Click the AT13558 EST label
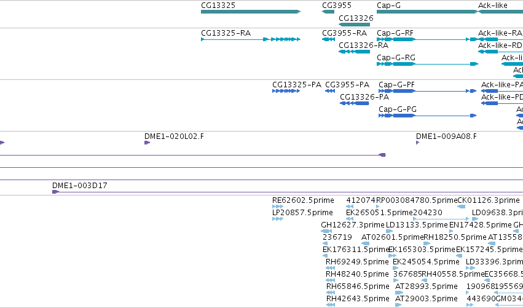523x308 pixels. click(505, 237)
